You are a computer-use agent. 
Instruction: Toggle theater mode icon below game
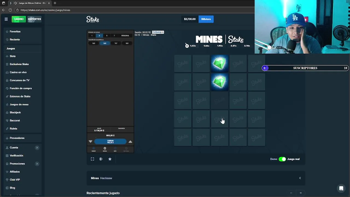101,159
